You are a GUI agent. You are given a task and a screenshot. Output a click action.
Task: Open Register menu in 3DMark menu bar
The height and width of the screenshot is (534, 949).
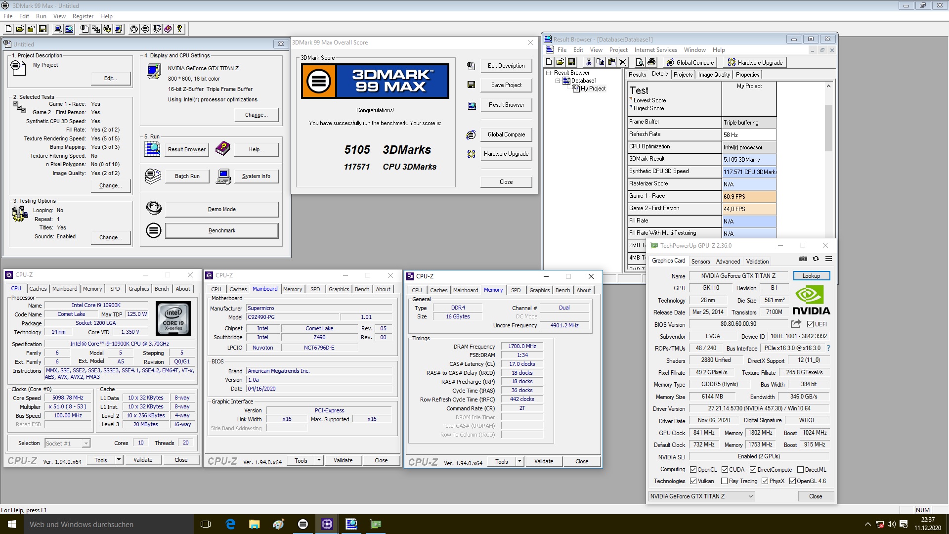83,16
